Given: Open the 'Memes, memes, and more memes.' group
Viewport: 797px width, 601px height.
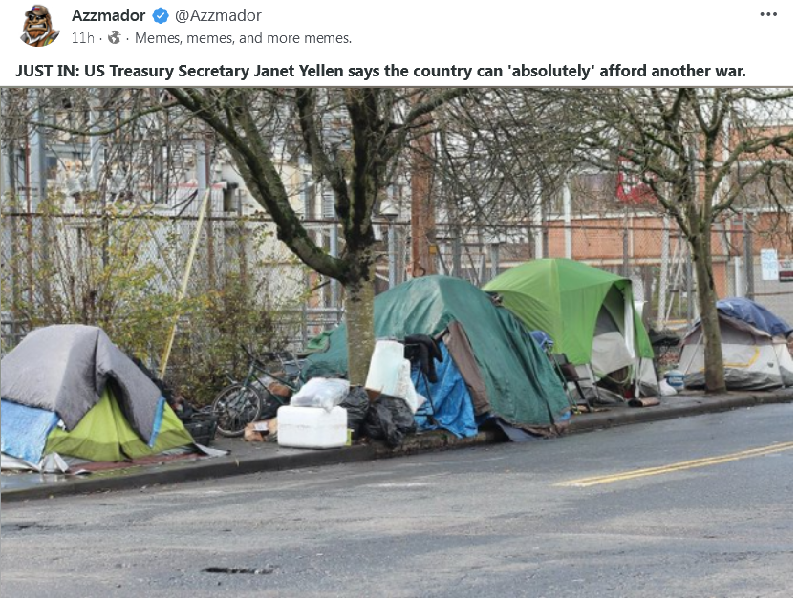Looking at the screenshot, I should (243, 38).
